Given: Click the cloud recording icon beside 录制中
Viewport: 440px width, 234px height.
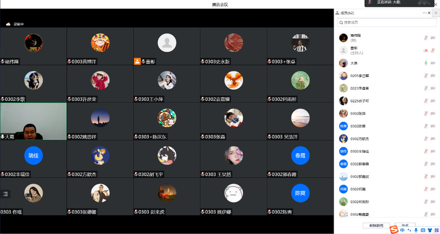Looking at the screenshot, I should click(8, 24).
